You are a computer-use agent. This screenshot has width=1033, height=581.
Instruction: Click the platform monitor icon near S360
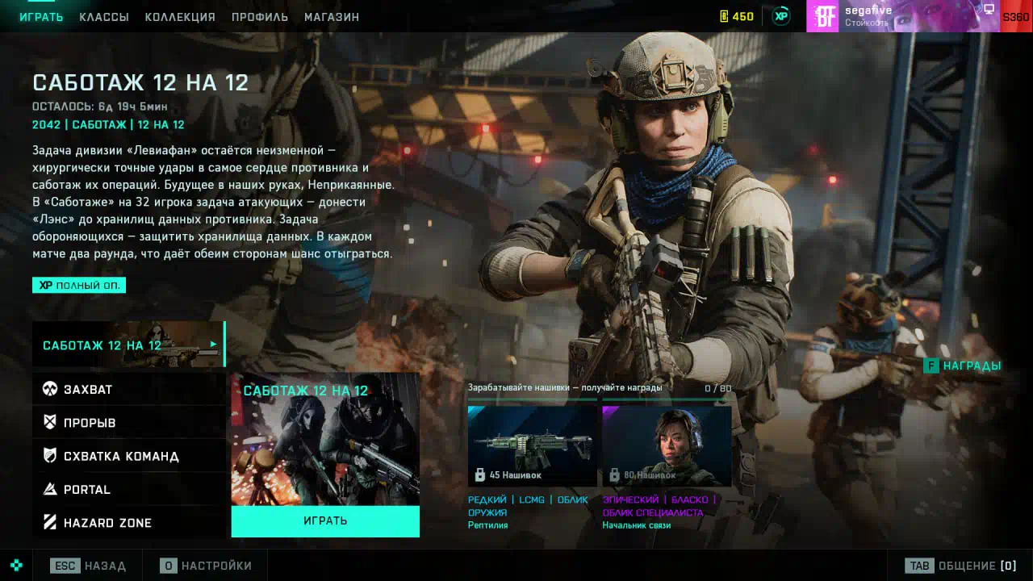point(989,9)
